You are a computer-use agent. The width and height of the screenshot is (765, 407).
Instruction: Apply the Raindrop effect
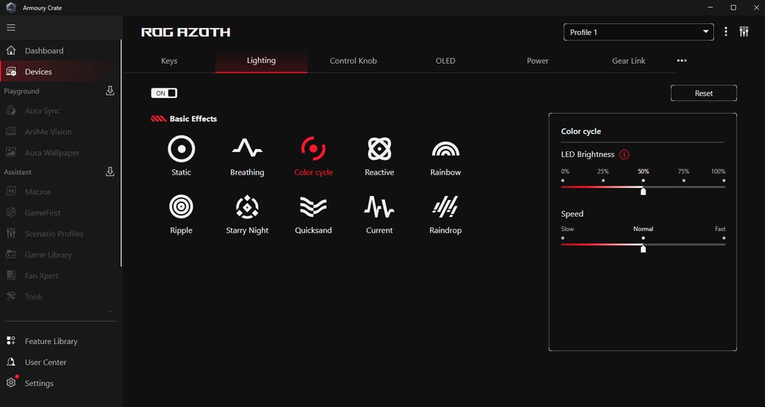445,207
